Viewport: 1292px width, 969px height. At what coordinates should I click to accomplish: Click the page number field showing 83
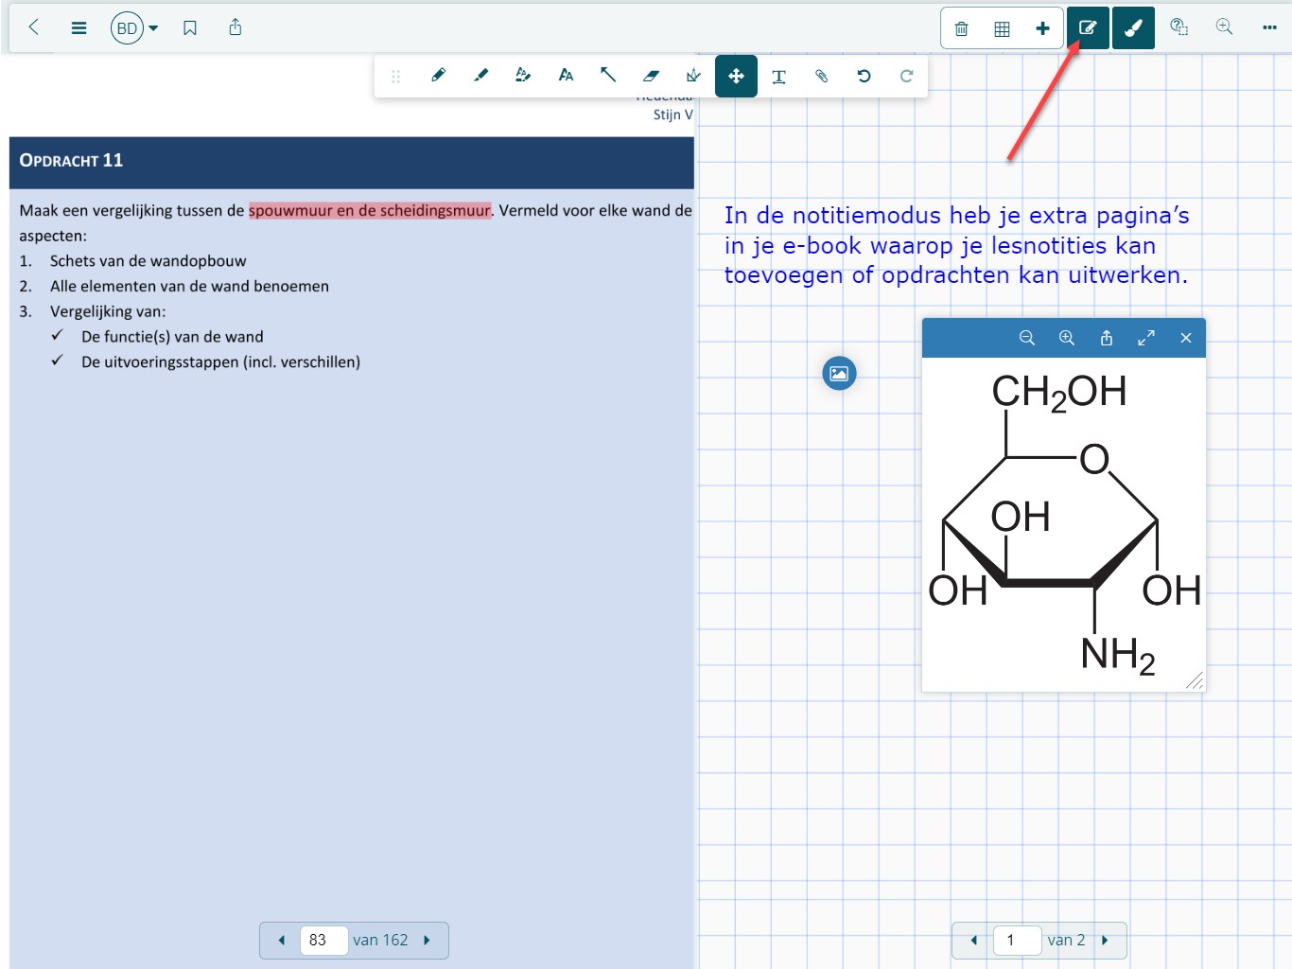[323, 941]
